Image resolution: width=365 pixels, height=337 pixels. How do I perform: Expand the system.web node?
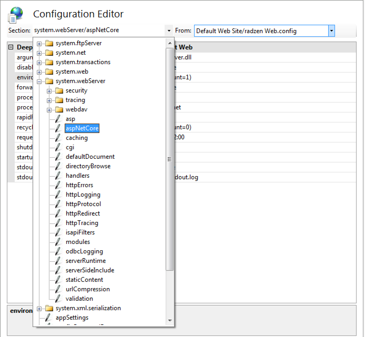point(39,72)
